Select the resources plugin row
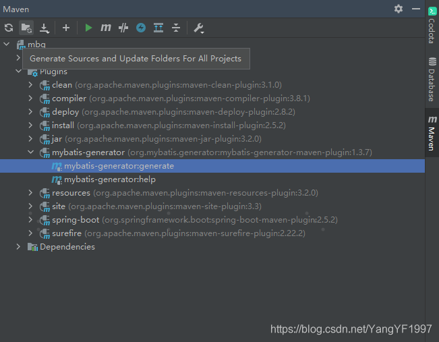 click(x=212, y=193)
